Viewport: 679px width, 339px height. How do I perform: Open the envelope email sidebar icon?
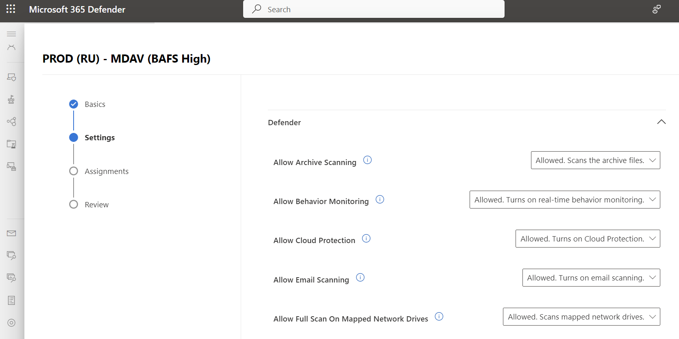point(11,233)
